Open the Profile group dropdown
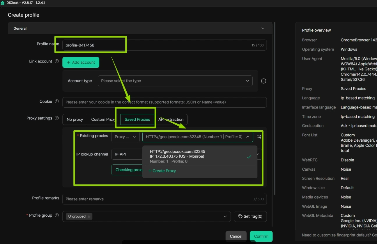The height and width of the screenshot is (244, 377). pos(225,216)
